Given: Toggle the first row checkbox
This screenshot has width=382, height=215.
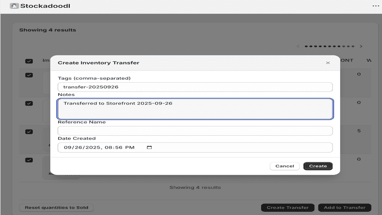Looking at the screenshot, I should point(29,75).
